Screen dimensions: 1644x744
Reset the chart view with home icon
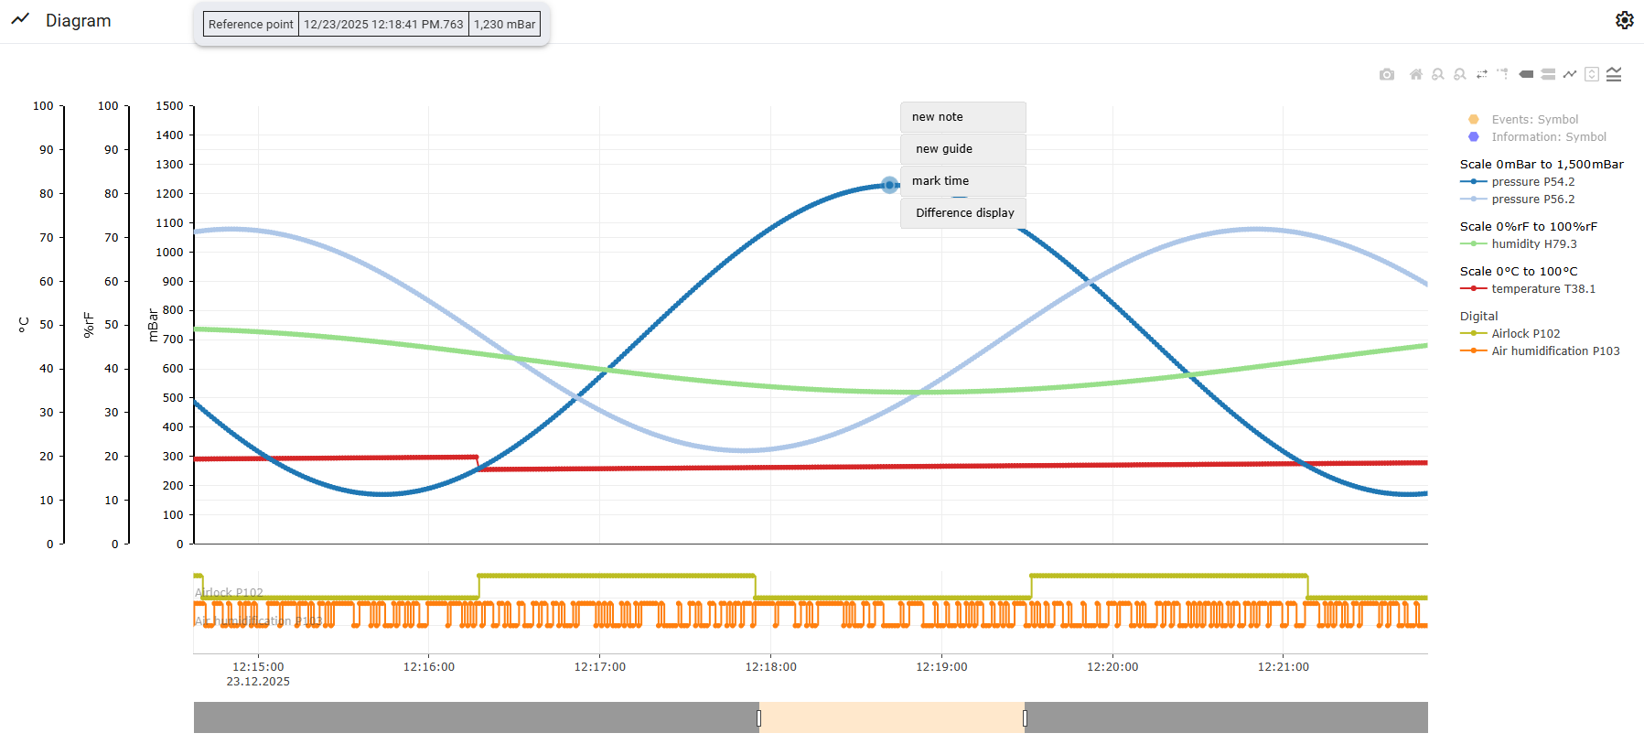pyautogui.click(x=1416, y=74)
